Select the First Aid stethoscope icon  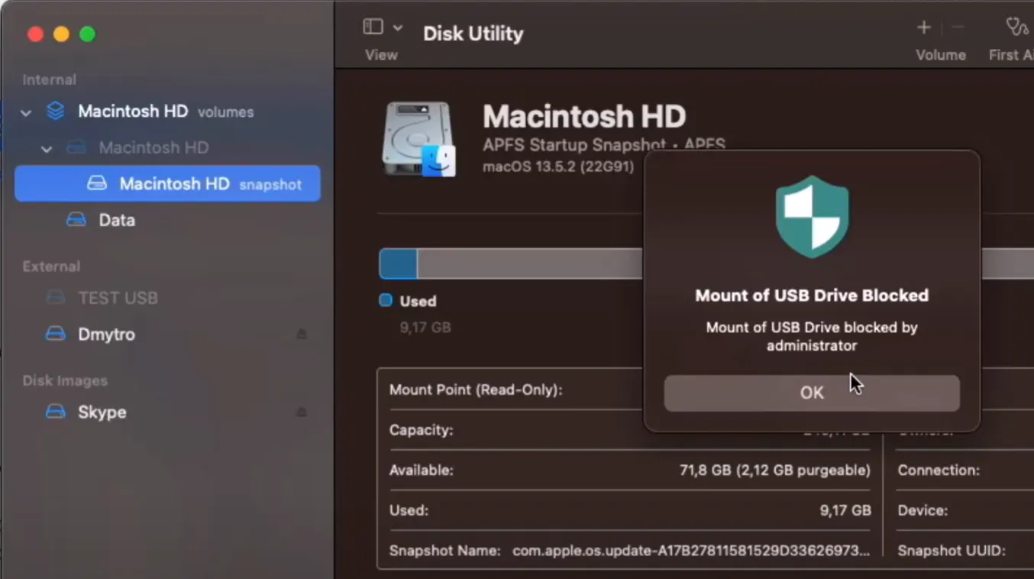(x=1016, y=27)
